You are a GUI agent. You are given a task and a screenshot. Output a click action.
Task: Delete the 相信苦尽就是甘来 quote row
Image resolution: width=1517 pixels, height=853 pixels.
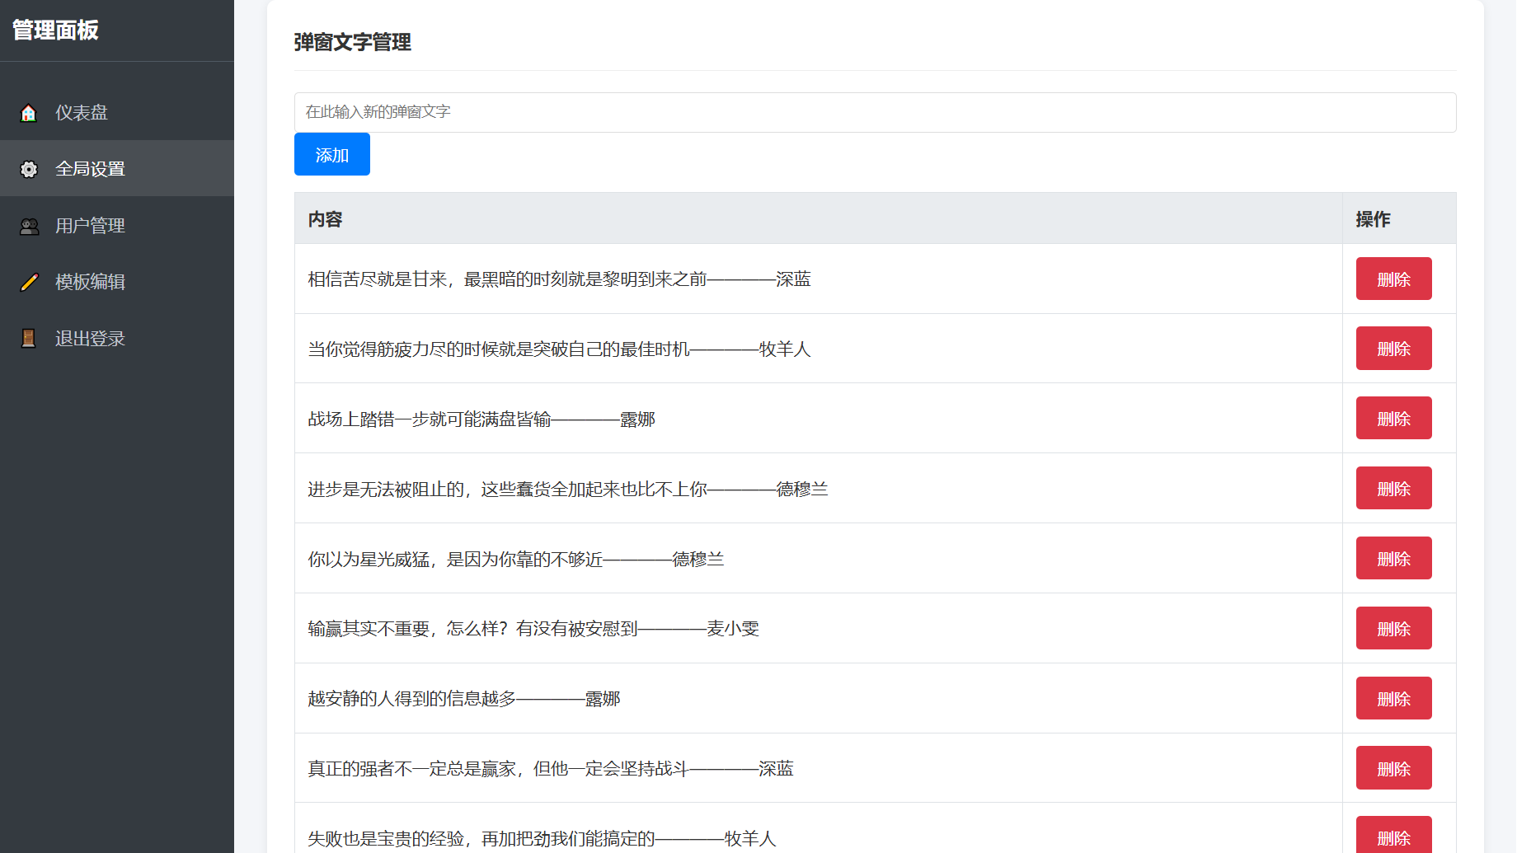[x=1393, y=279]
